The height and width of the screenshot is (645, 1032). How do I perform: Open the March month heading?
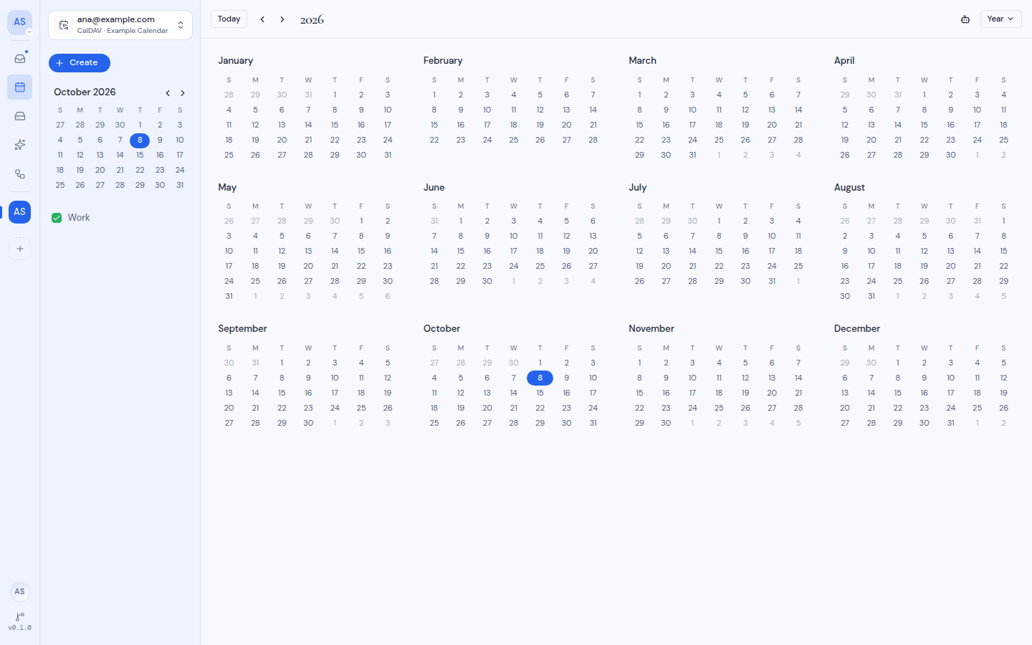(x=643, y=61)
